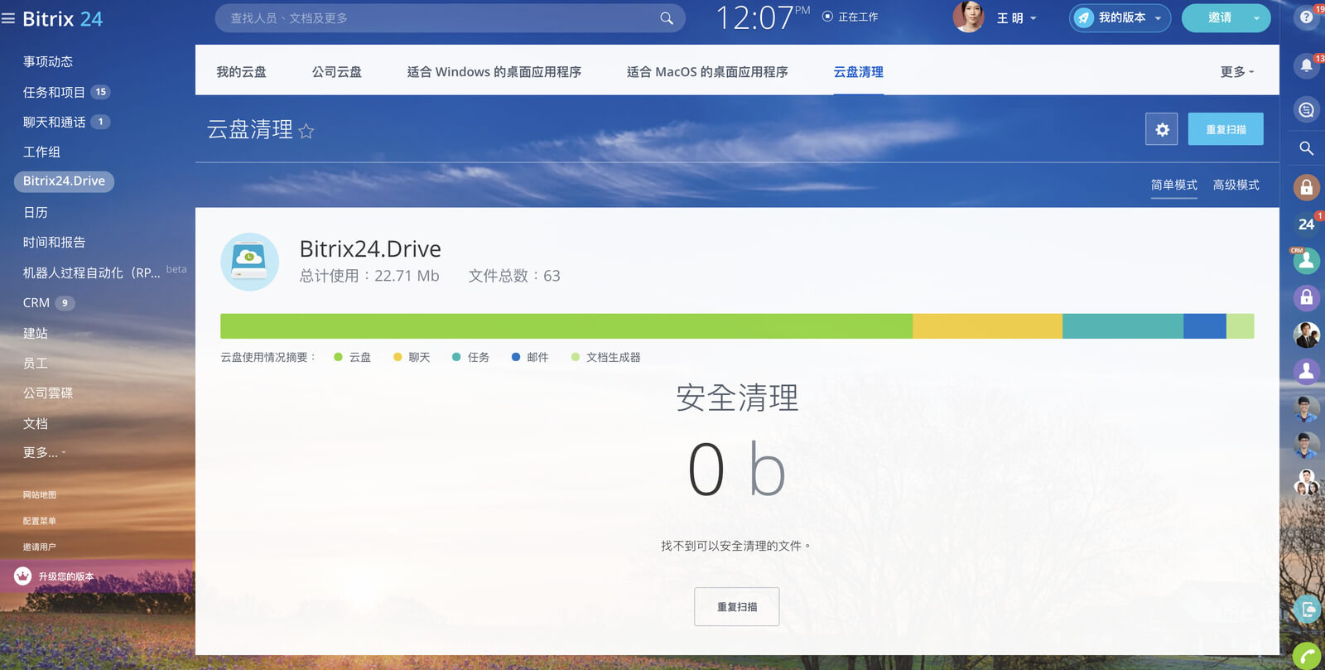Open 公司云盘 tab
The height and width of the screenshot is (670, 1325).
coord(336,72)
